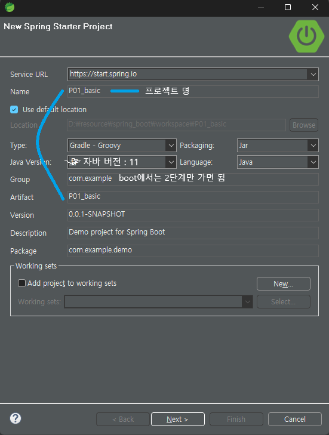The width and height of the screenshot is (329, 435).
Task: Open the Language dropdown showing Java
Action: pyautogui.click(x=278, y=162)
